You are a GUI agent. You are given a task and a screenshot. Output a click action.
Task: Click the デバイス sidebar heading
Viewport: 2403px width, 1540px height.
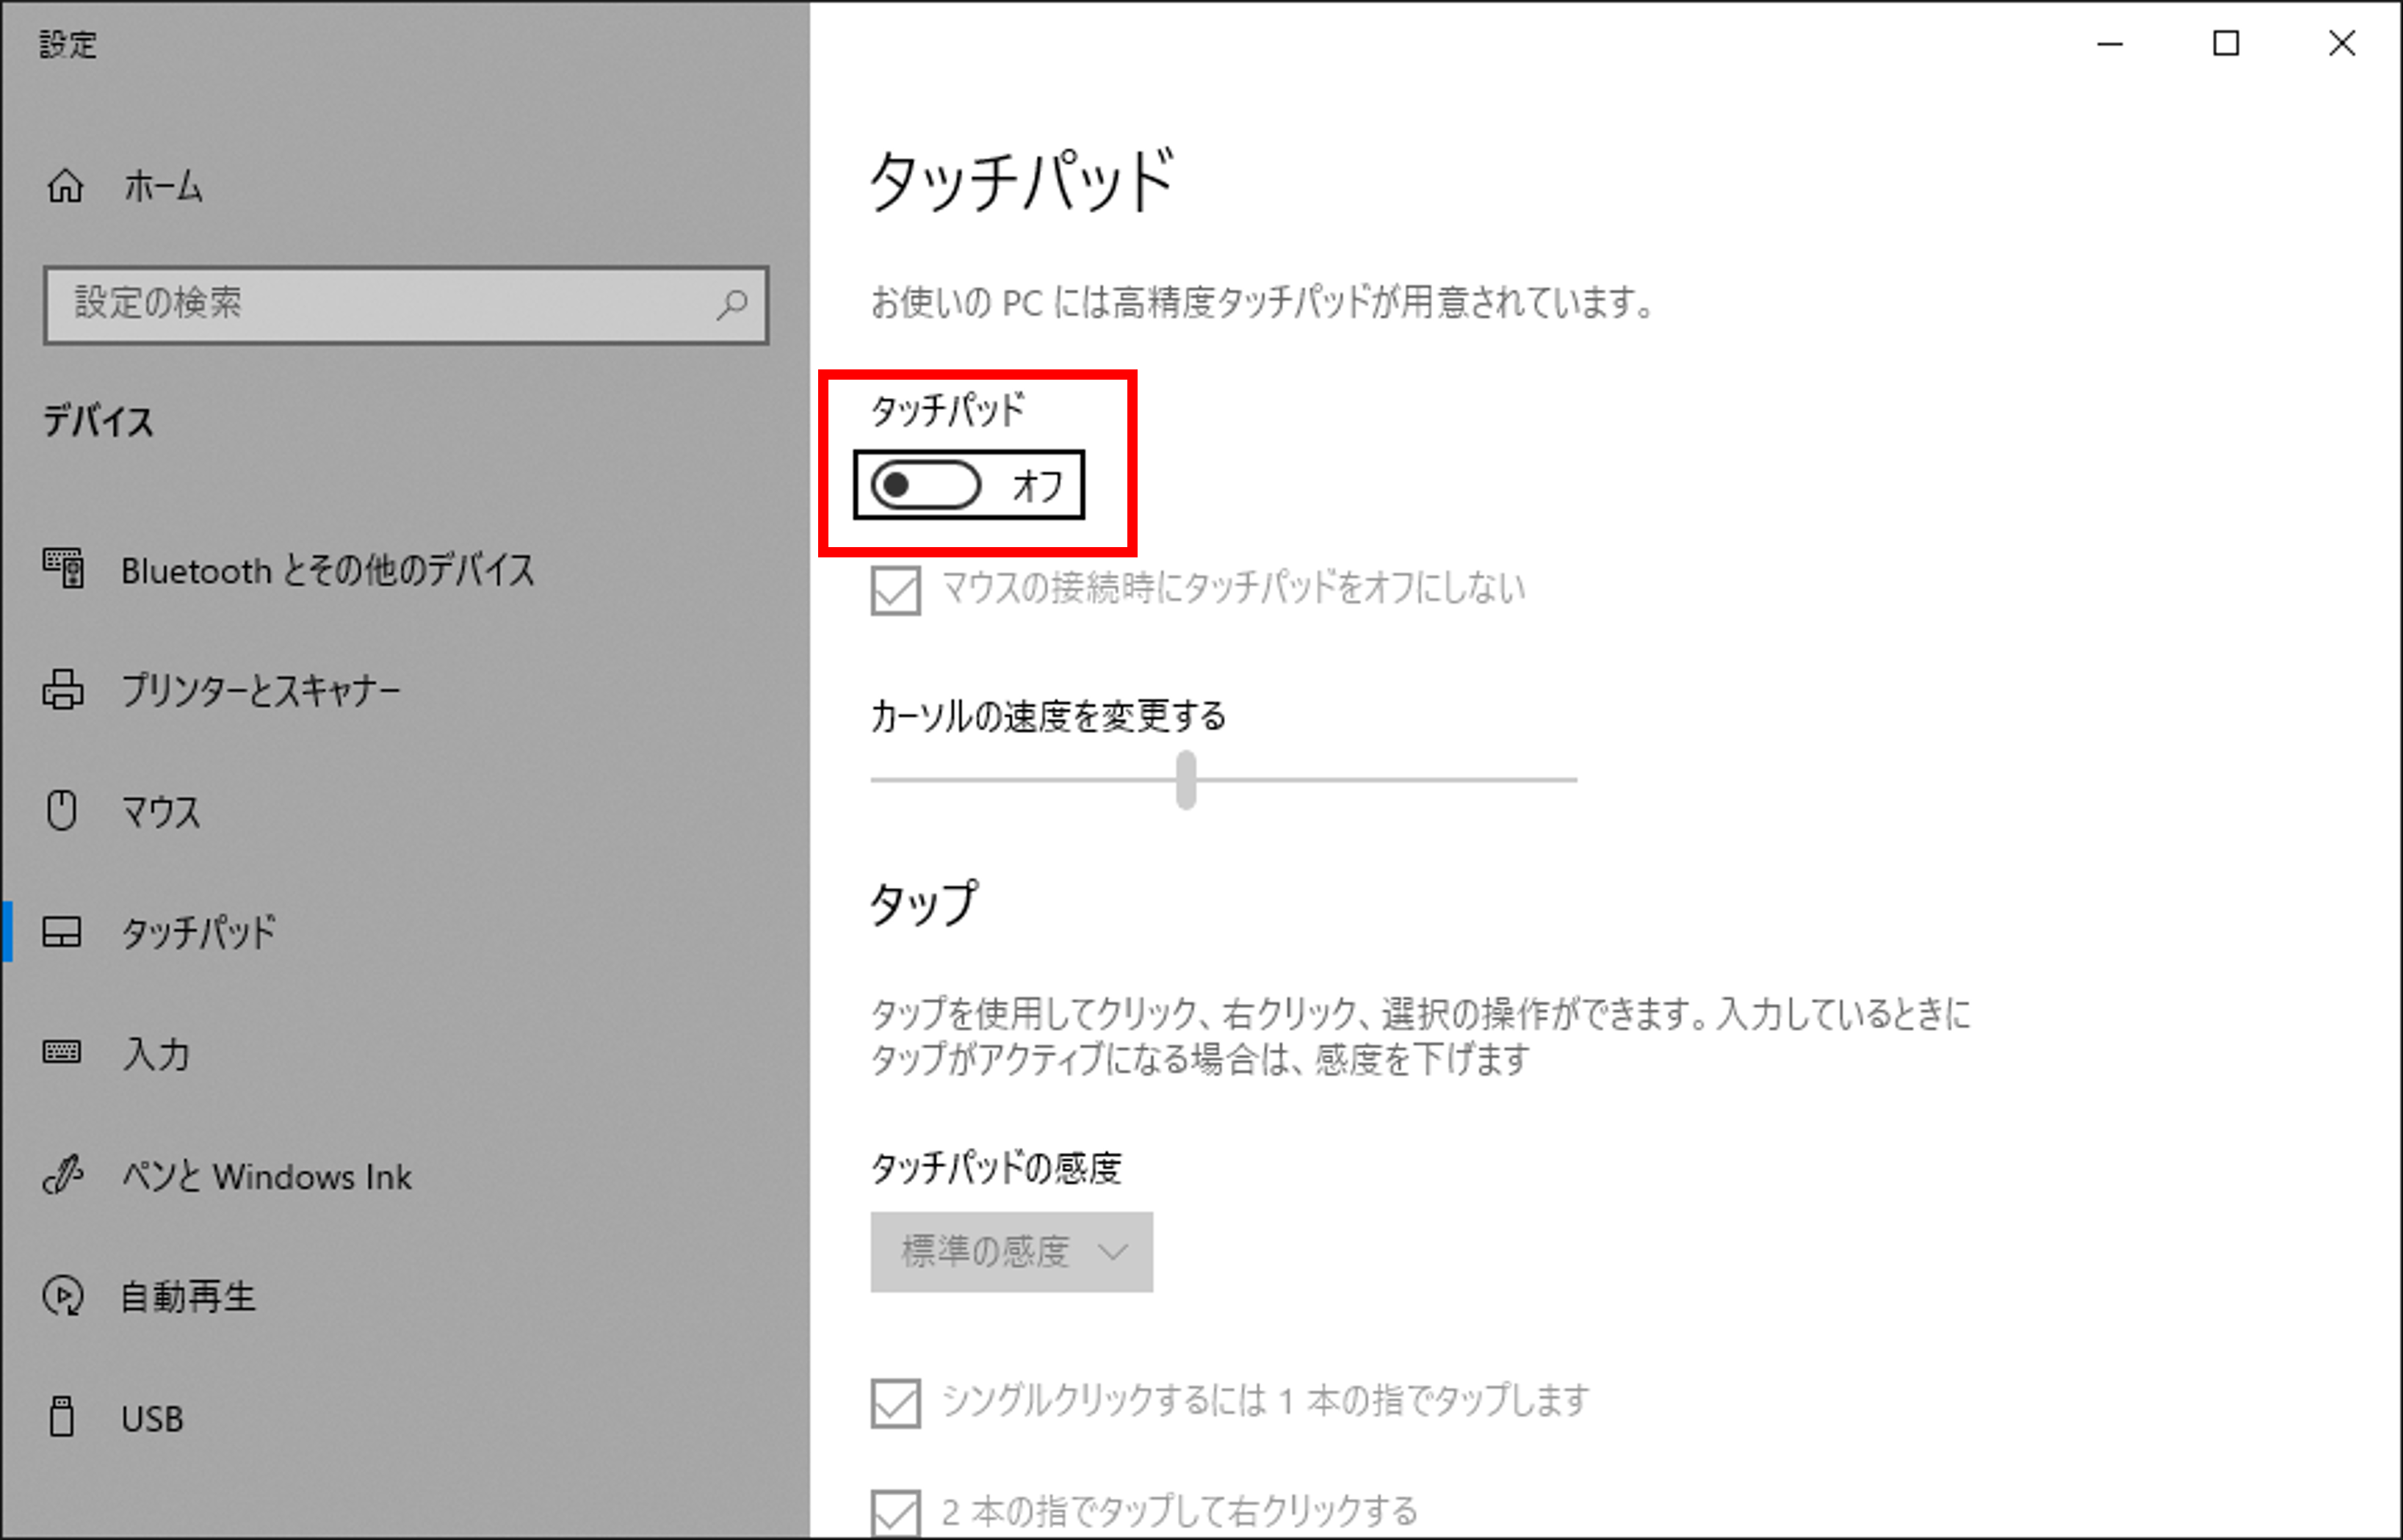[98, 421]
